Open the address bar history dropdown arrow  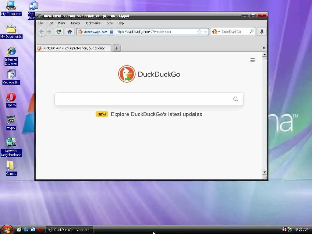tap(206, 32)
